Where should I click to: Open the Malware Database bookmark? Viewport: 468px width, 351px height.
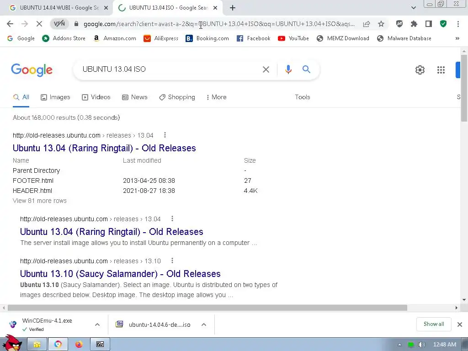pos(404,38)
